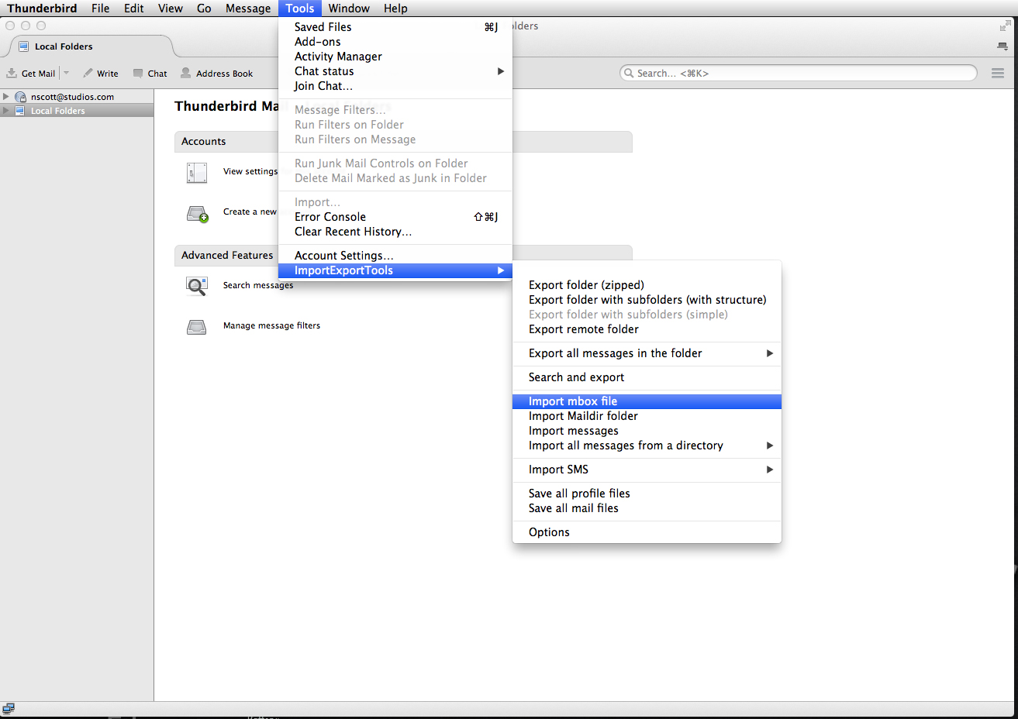Expand the Local Folders tree node
This screenshot has width=1018, height=719.
[6, 111]
